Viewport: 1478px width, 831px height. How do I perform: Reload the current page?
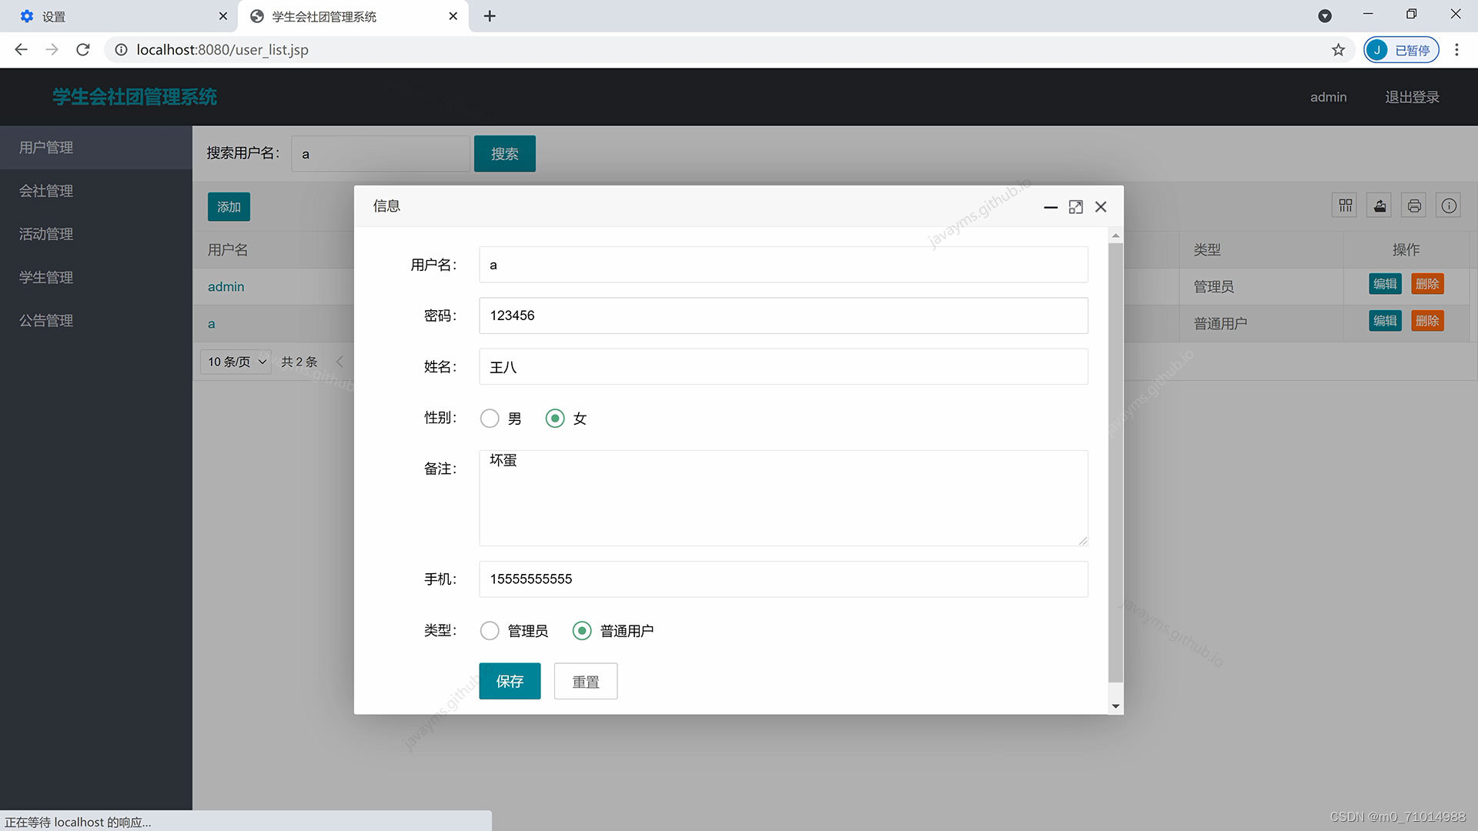(83, 49)
